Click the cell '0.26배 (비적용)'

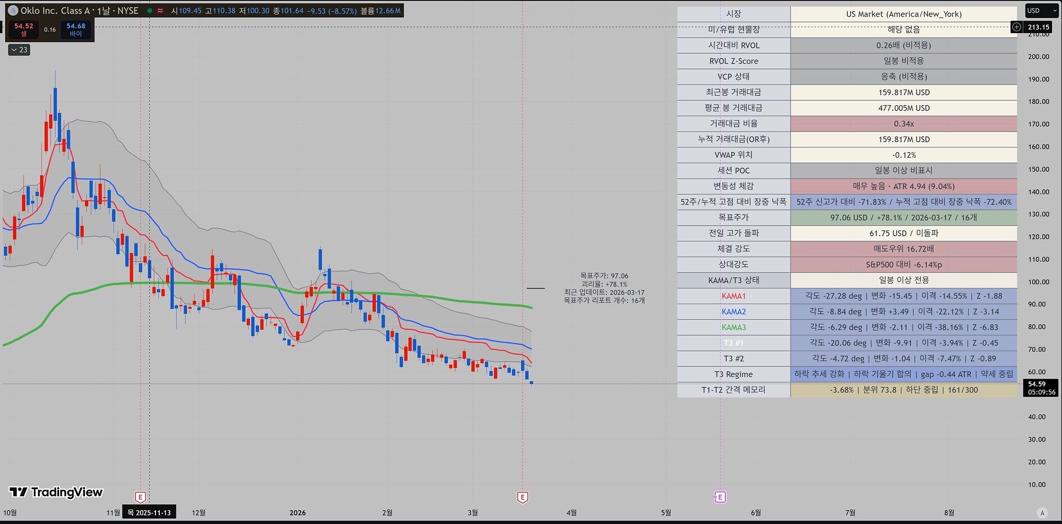[904, 45]
